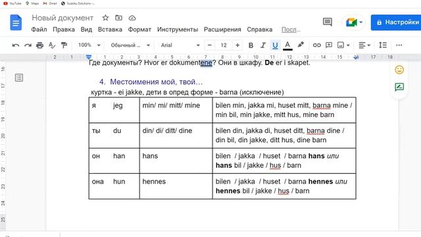Click cell with я jeg
The width and height of the screenshot is (421, 237).
[114, 110]
